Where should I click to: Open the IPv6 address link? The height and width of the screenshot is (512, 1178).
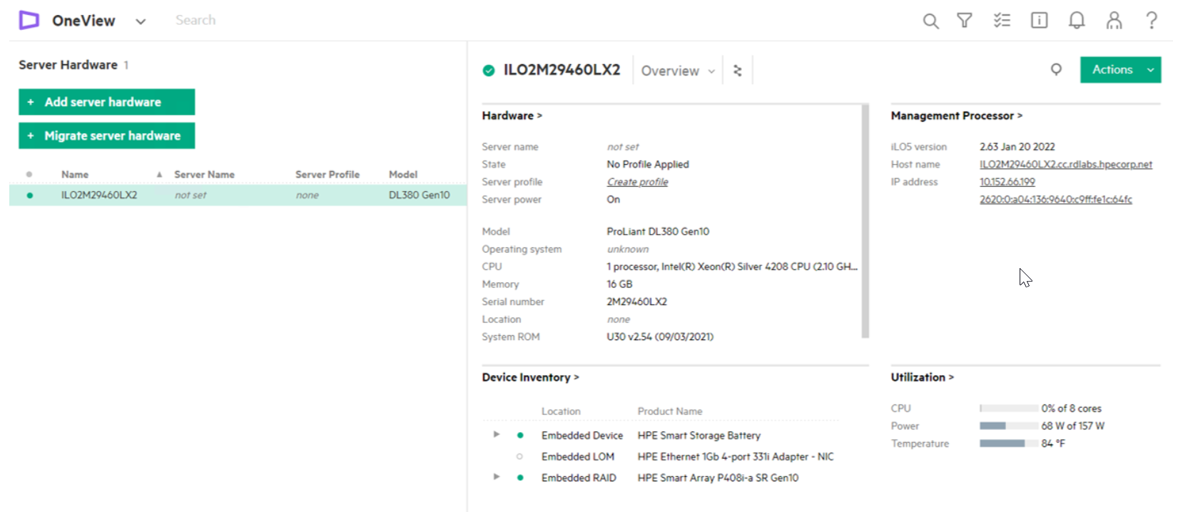coord(1056,200)
